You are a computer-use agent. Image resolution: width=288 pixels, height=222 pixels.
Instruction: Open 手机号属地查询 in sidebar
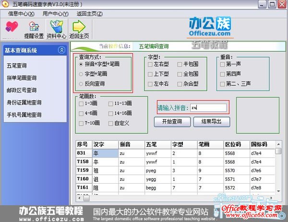[24, 115]
